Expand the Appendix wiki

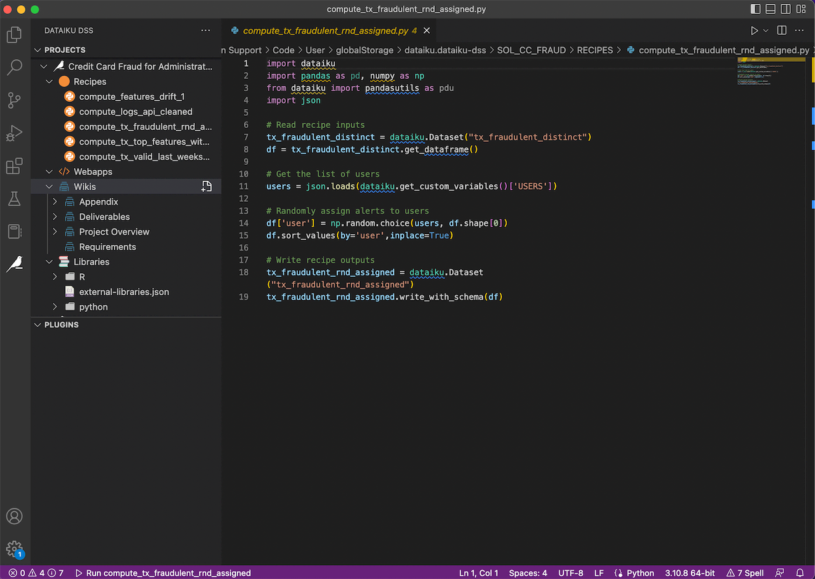tap(55, 202)
